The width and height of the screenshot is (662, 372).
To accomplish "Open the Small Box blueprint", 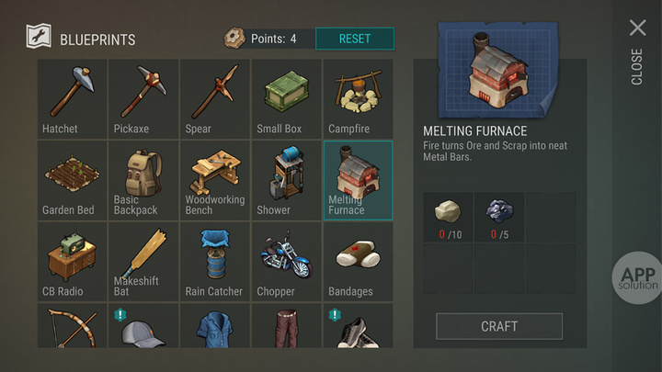I will tap(287, 99).
